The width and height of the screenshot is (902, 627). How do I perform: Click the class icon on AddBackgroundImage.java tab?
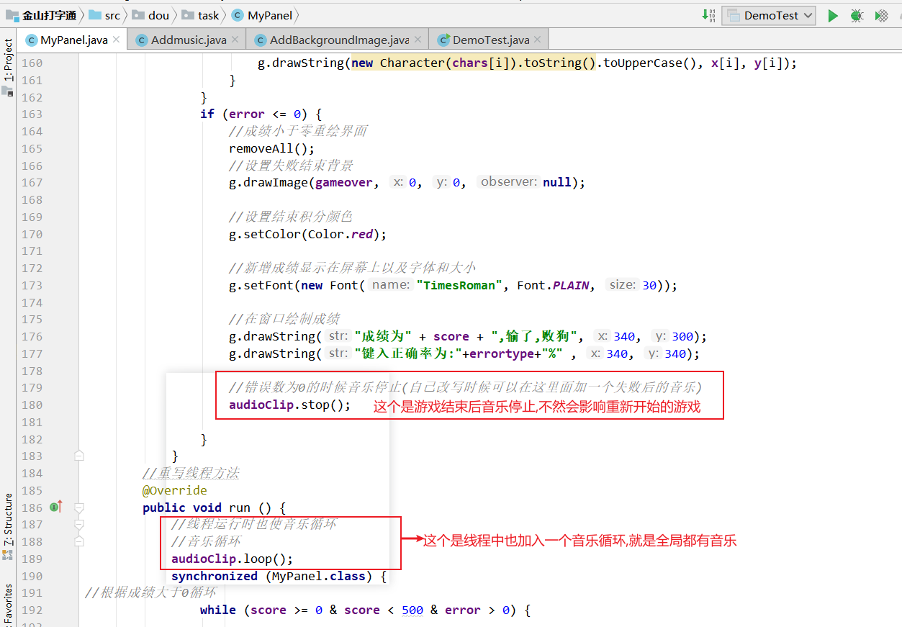click(260, 40)
